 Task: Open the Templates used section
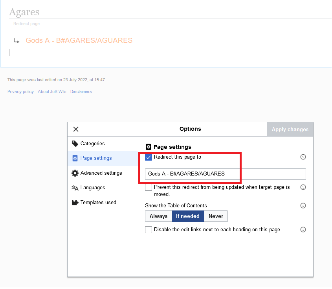(103, 203)
